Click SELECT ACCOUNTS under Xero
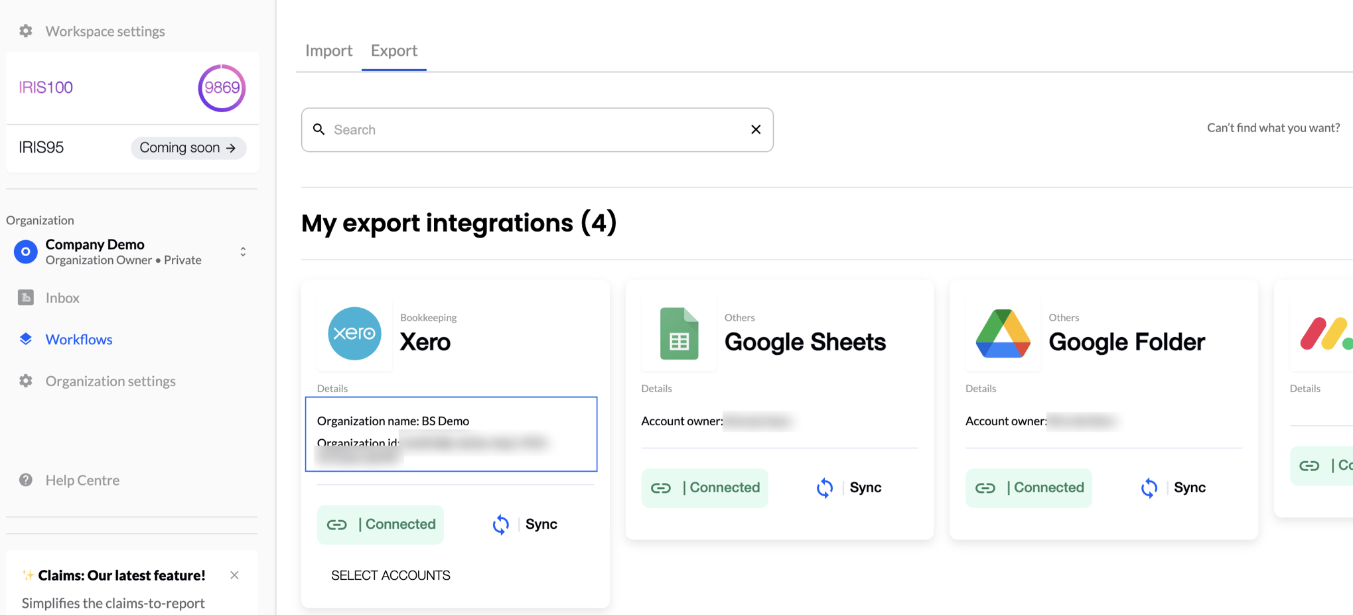 [391, 575]
